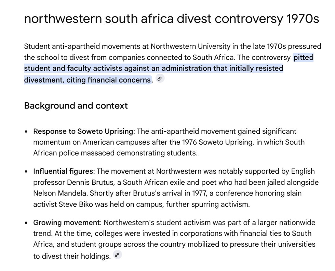Screen dimensions: 335x271
Task: Click the bold "Response to Soweto Uprising" label
Action: point(83,131)
